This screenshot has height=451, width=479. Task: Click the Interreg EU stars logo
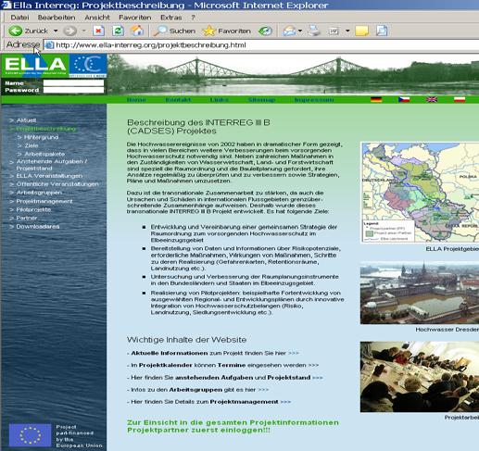pos(88,66)
